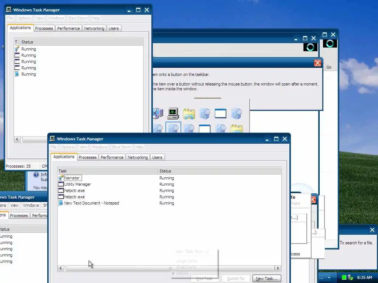Sort by Status column in front Task Manager
This screenshot has height=283, width=378.
point(219,171)
